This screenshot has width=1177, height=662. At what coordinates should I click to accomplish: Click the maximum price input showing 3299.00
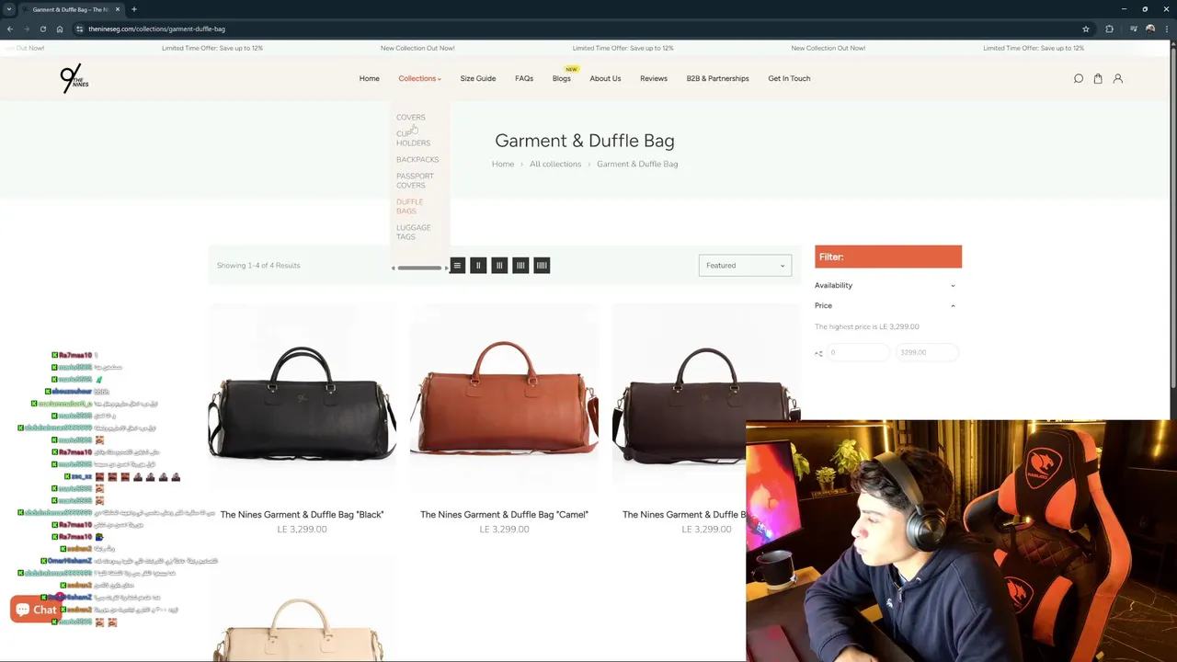(927, 352)
